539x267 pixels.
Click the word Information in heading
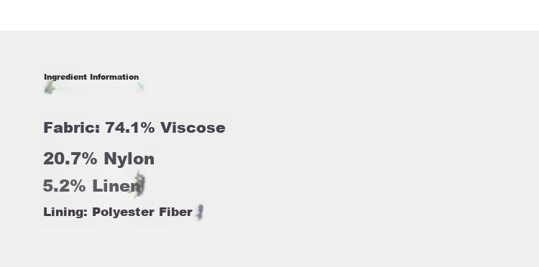(114, 77)
